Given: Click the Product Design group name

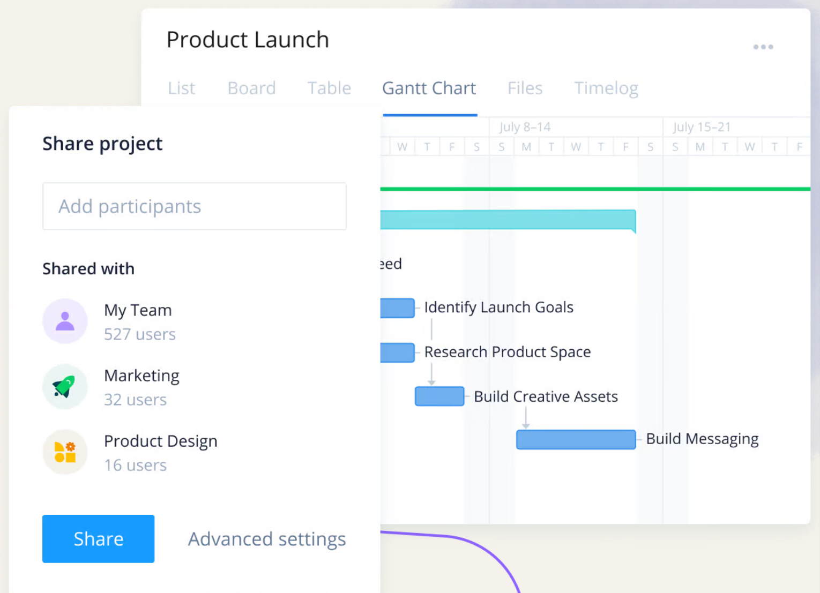Looking at the screenshot, I should pos(161,441).
